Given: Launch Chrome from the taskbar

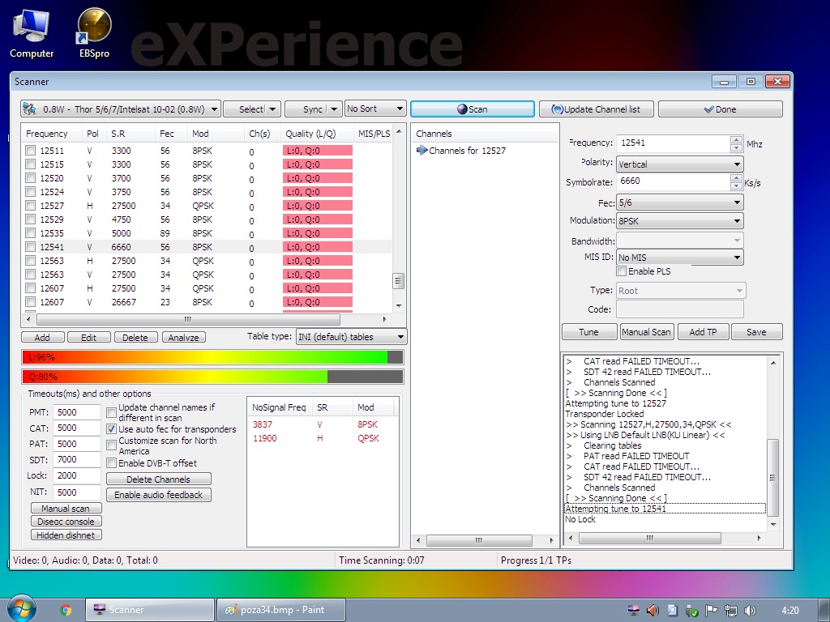Looking at the screenshot, I should [x=66, y=610].
